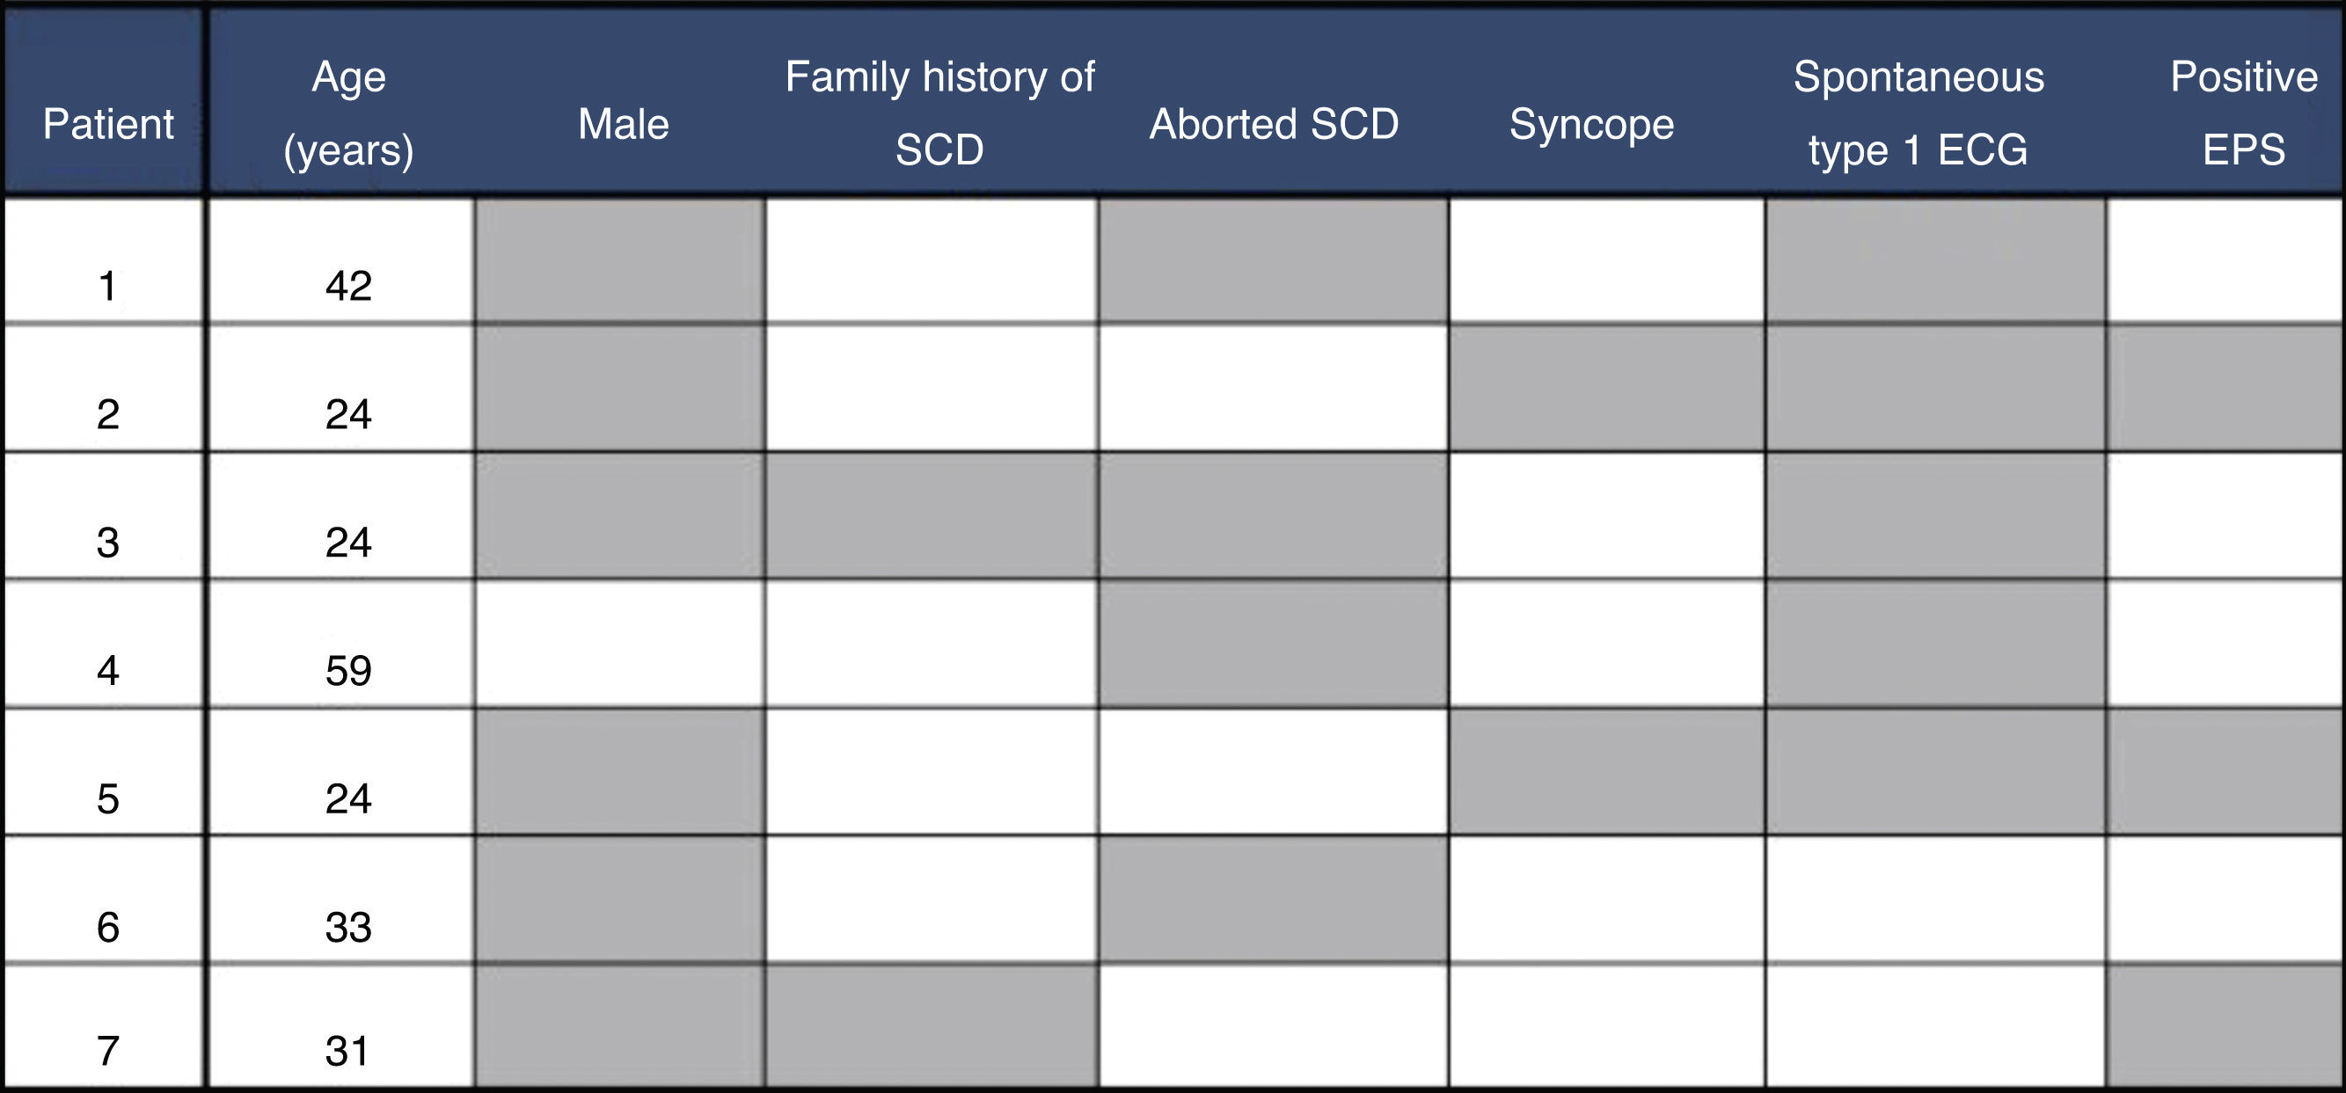Image resolution: width=2346 pixels, height=1093 pixels.
Task: Click patient 4's shaded Aborted SCD cell
Action: tap(1273, 644)
